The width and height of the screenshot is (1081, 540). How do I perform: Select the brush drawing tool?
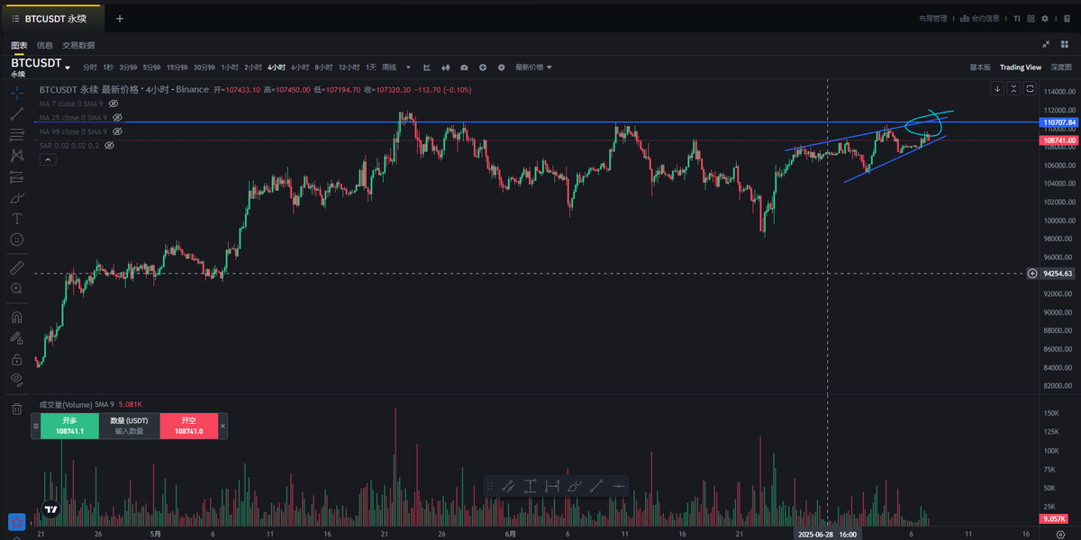(x=16, y=198)
